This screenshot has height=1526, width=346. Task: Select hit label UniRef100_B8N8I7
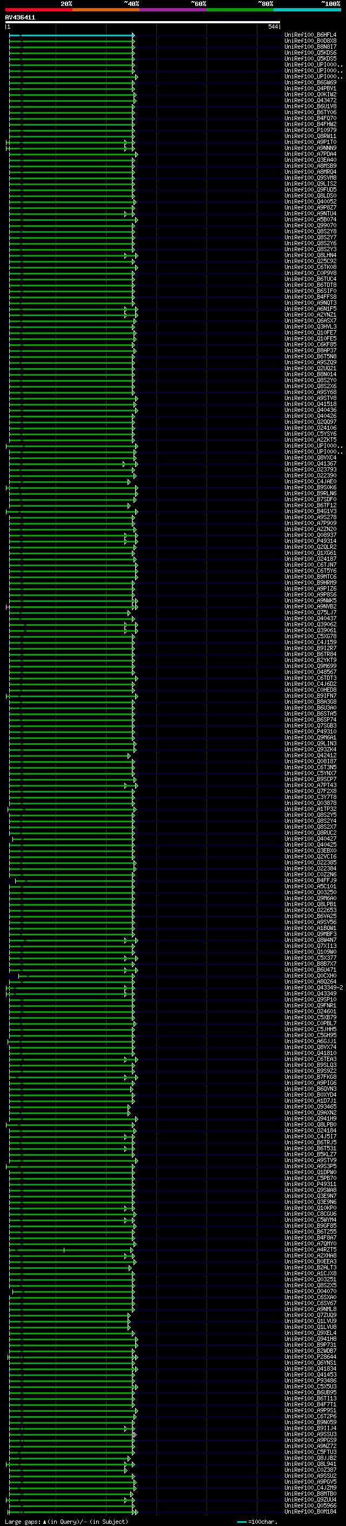coord(310,47)
